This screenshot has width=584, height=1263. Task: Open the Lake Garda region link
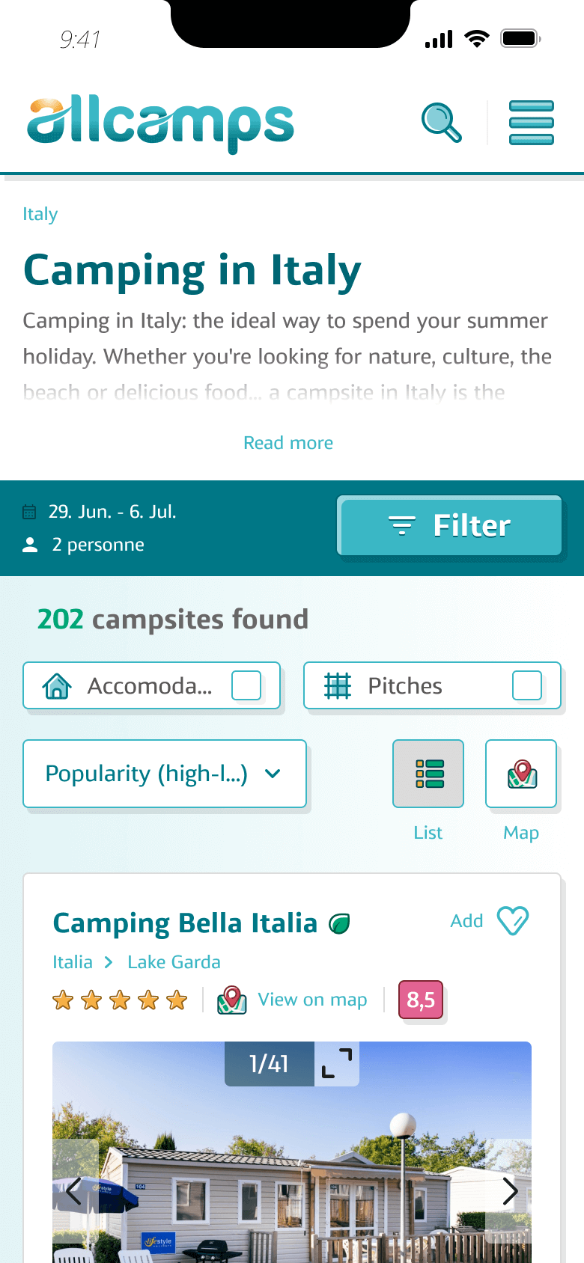174,962
